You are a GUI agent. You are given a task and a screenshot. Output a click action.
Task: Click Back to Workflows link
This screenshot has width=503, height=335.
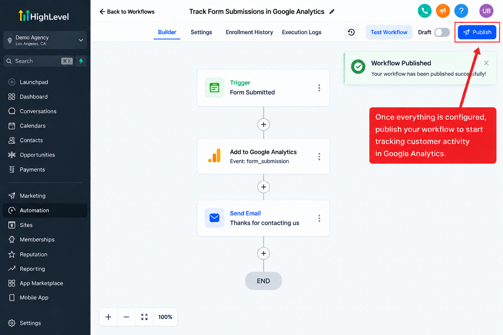127,11
